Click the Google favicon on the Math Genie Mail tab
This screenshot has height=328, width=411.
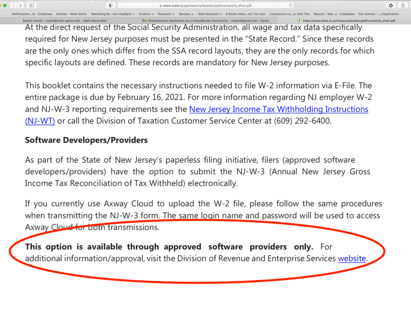pos(19,21)
